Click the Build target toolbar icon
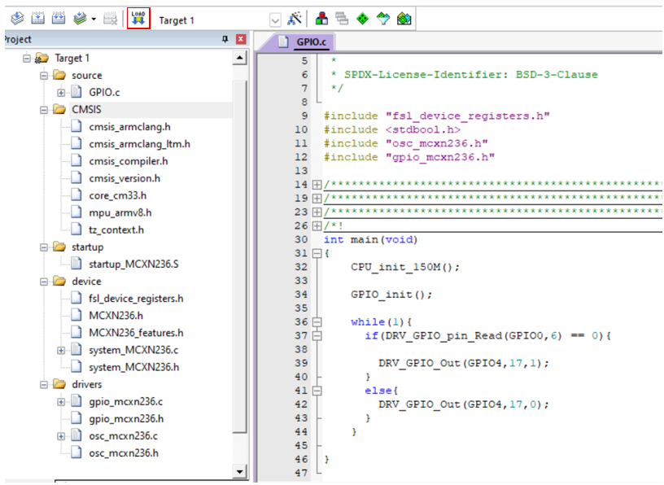The width and height of the screenshot is (664, 485). click(x=37, y=19)
